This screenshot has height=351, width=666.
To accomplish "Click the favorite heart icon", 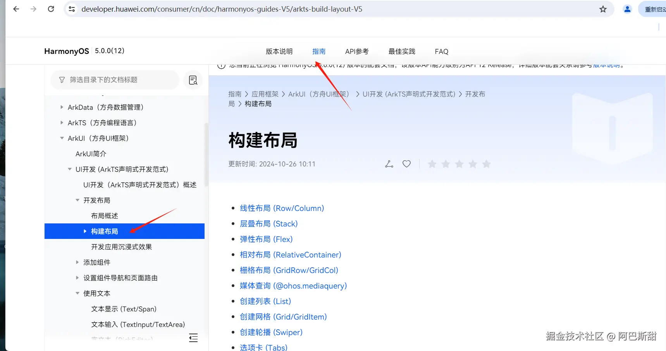I will pyautogui.click(x=406, y=164).
